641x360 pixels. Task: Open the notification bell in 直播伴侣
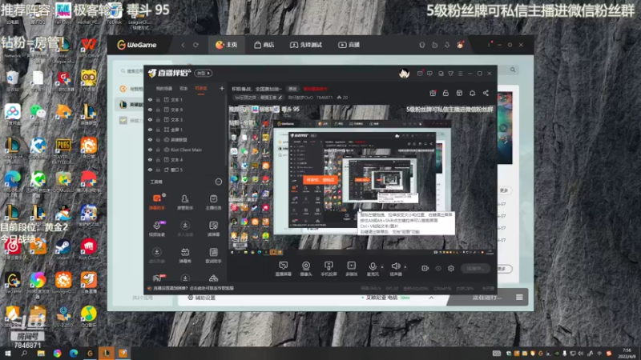pyautogui.click(x=472, y=93)
